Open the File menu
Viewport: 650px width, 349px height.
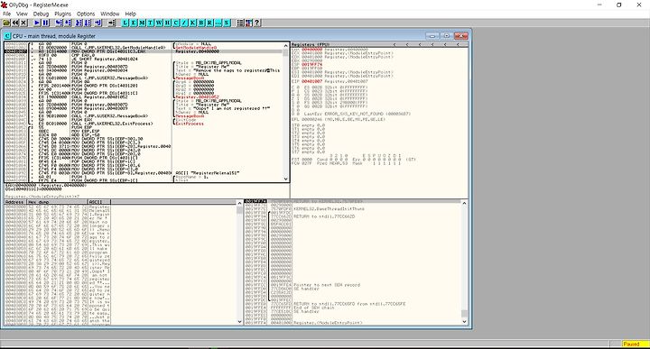(6, 14)
